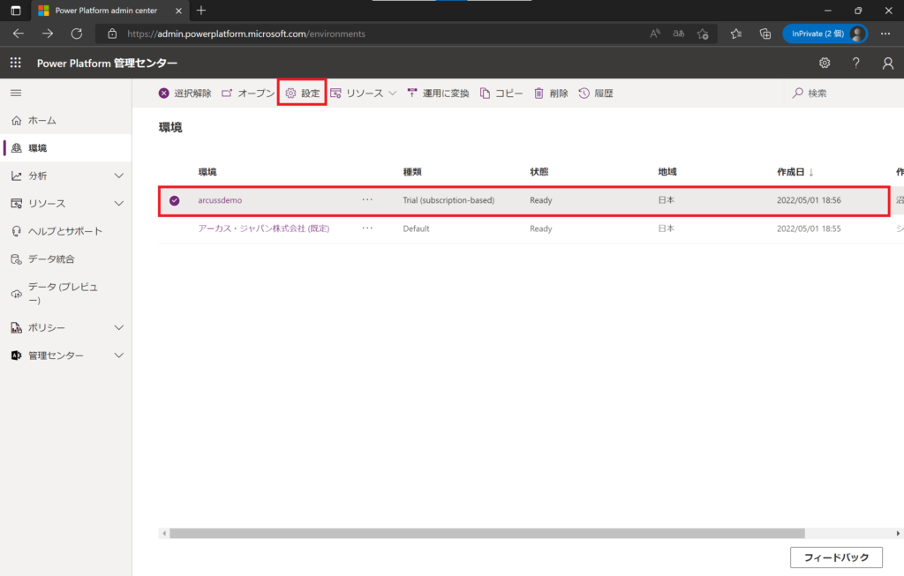904x576 pixels.
Task: Open the help question mark icon
Action: point(855,63)
